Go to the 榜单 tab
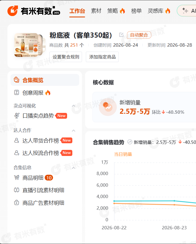The width and height of the screenshot is (196, 244). click(x=136, y=11)
